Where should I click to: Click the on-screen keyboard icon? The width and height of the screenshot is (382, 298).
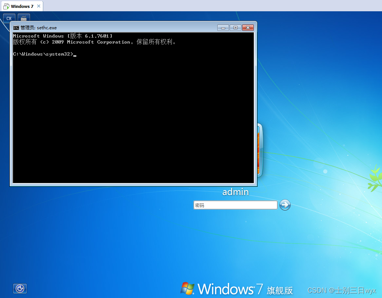(24, 18)
